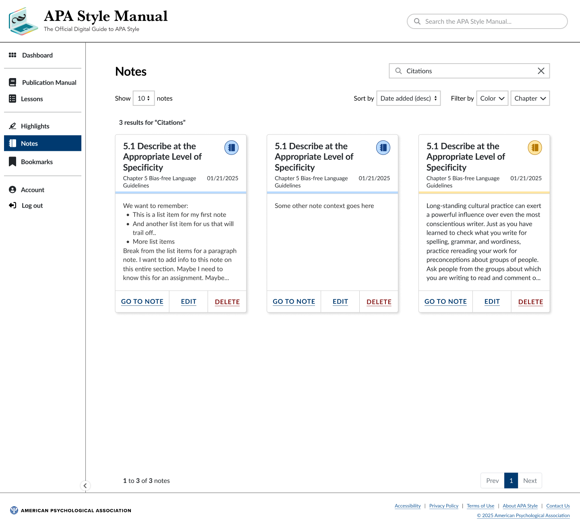Click the blue note icon on the 'Some other note context' card
Screen dimensions: 580x528
pos(383,148)
